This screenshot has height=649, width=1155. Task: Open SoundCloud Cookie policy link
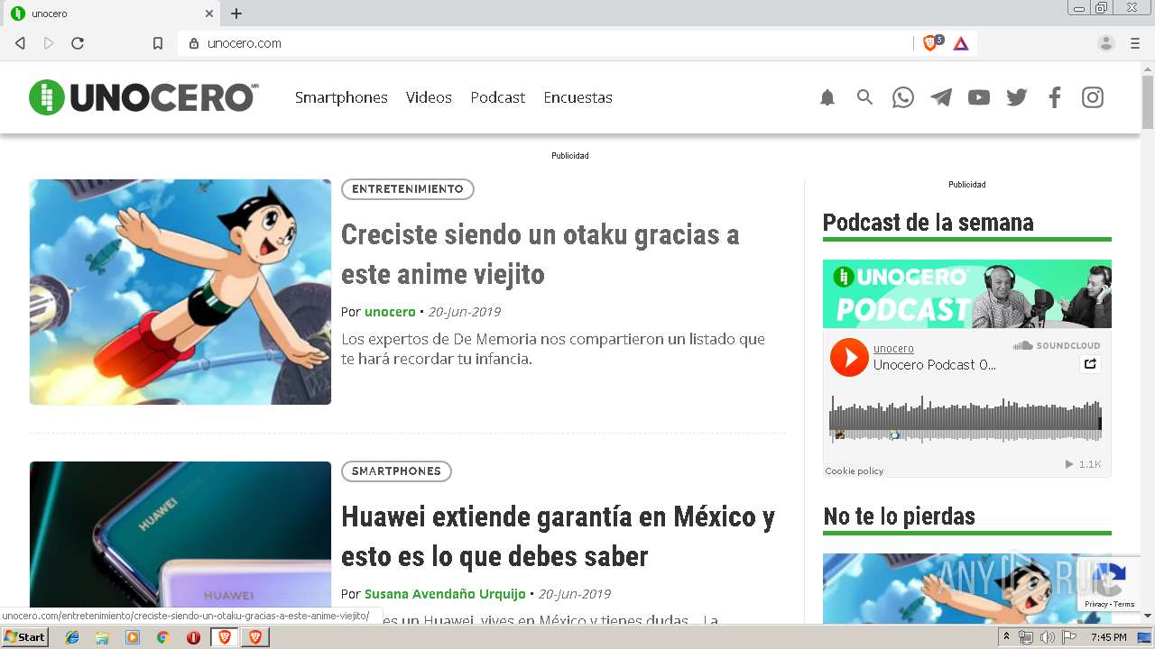[855, 471]
